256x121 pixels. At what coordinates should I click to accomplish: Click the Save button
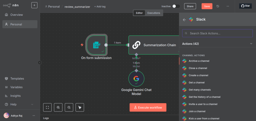click(x=207, y=6)
